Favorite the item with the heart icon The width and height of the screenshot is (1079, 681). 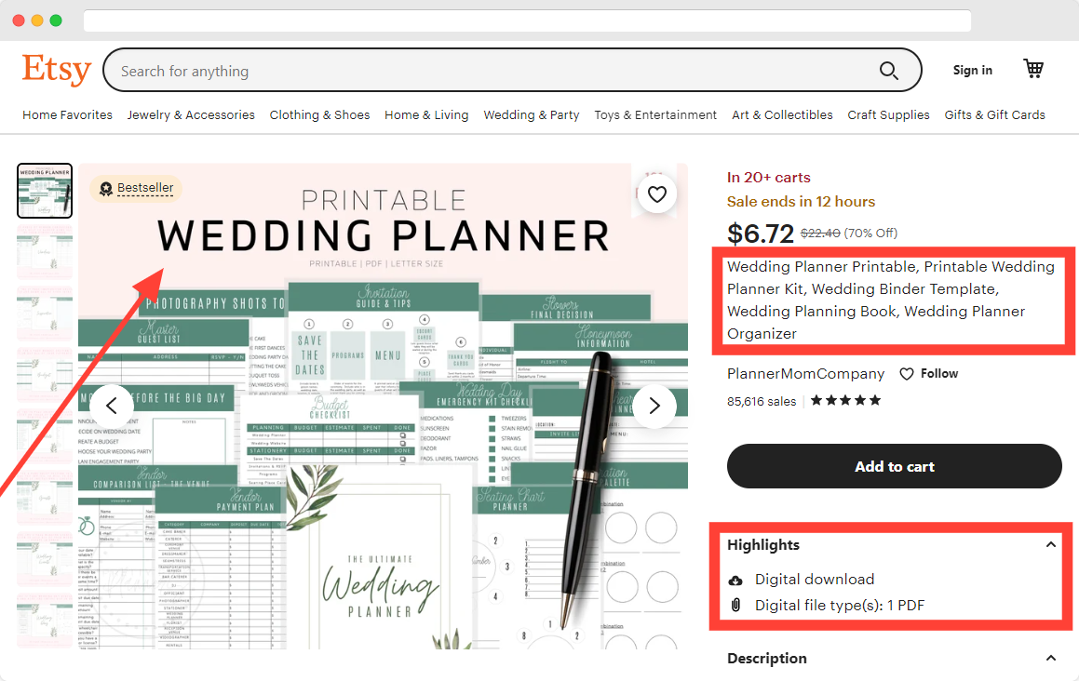click(657, 194)
